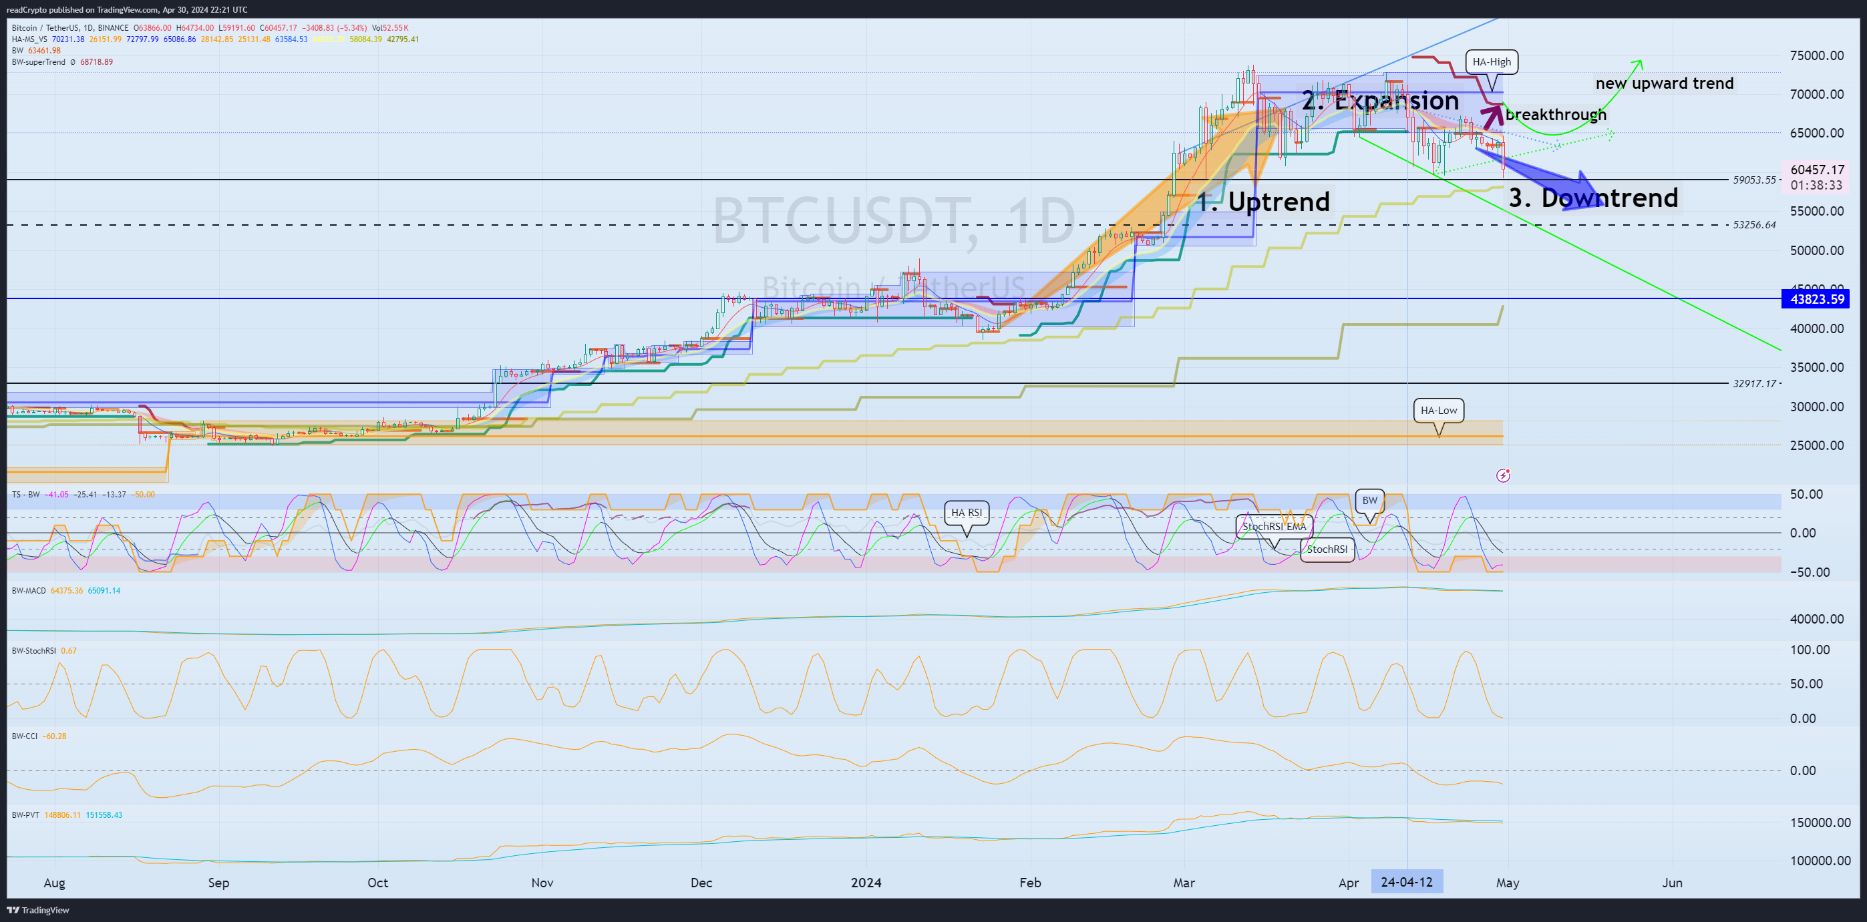The image size is (1867, 922).
Task: Click the StochRSI EMA callout label
Action: pyautogui.click(x=1274, y=527)
